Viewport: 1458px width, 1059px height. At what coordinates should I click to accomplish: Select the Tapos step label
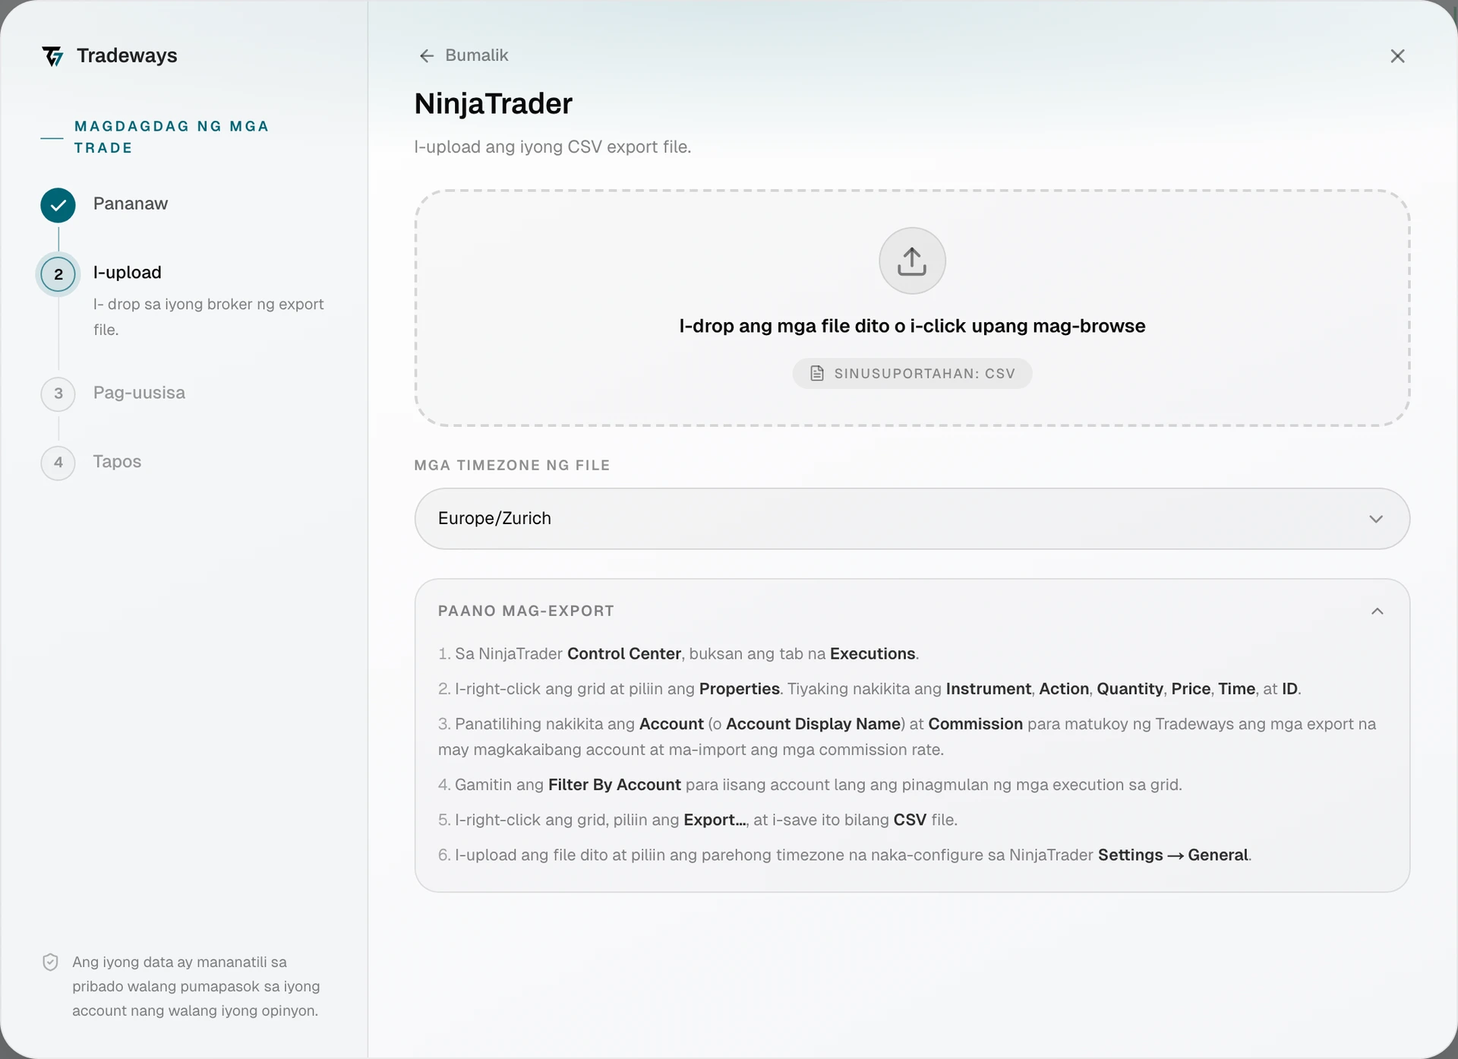117,462
